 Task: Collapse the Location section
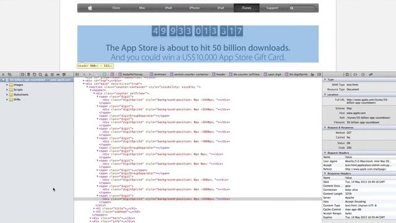325,95
